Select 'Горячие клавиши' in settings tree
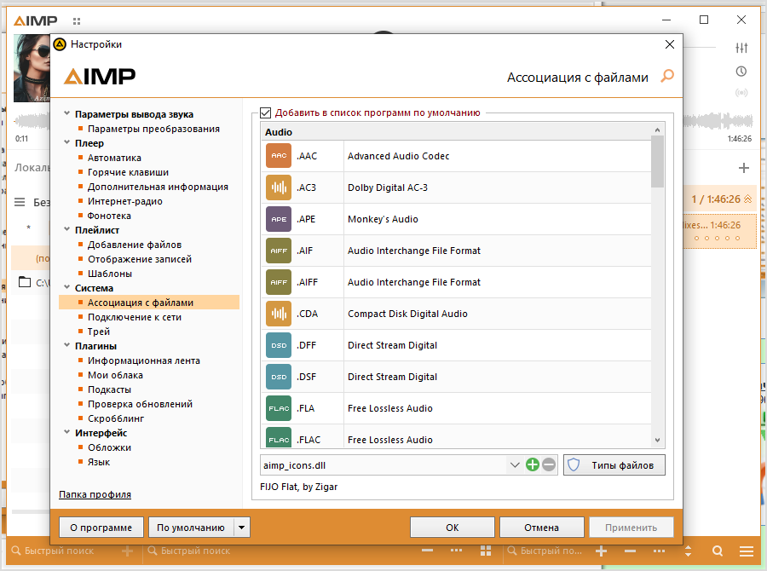Viewport: 767px width, 571px height. 128,172
